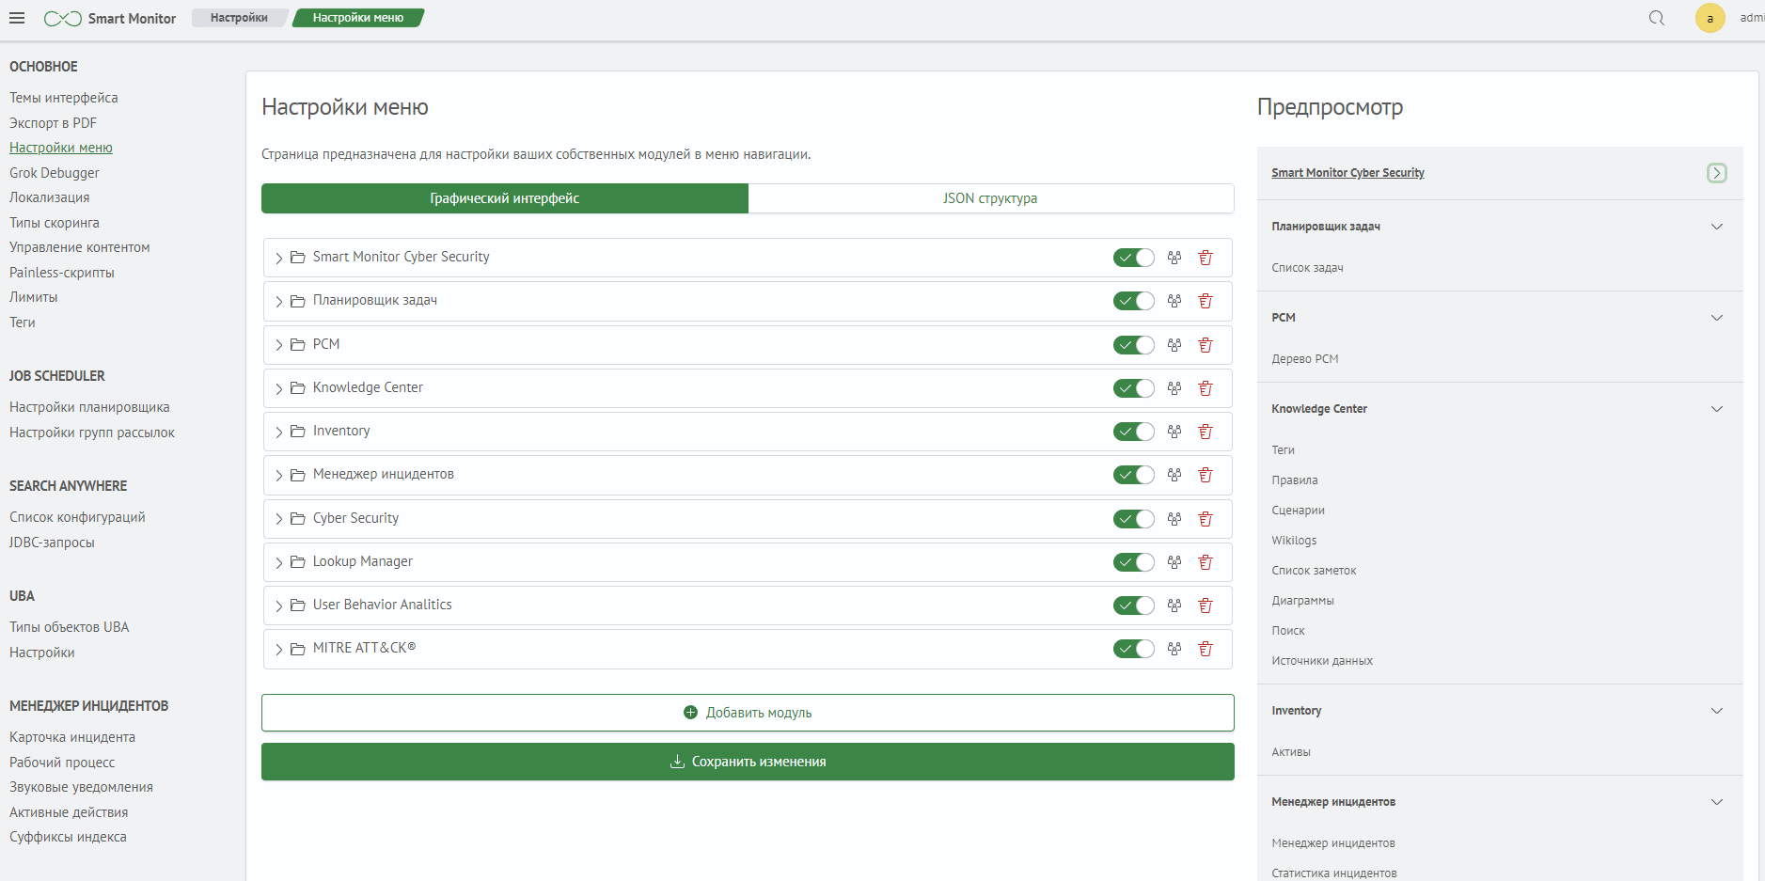Open access groups for Lookup Manager

[1174, 562]
